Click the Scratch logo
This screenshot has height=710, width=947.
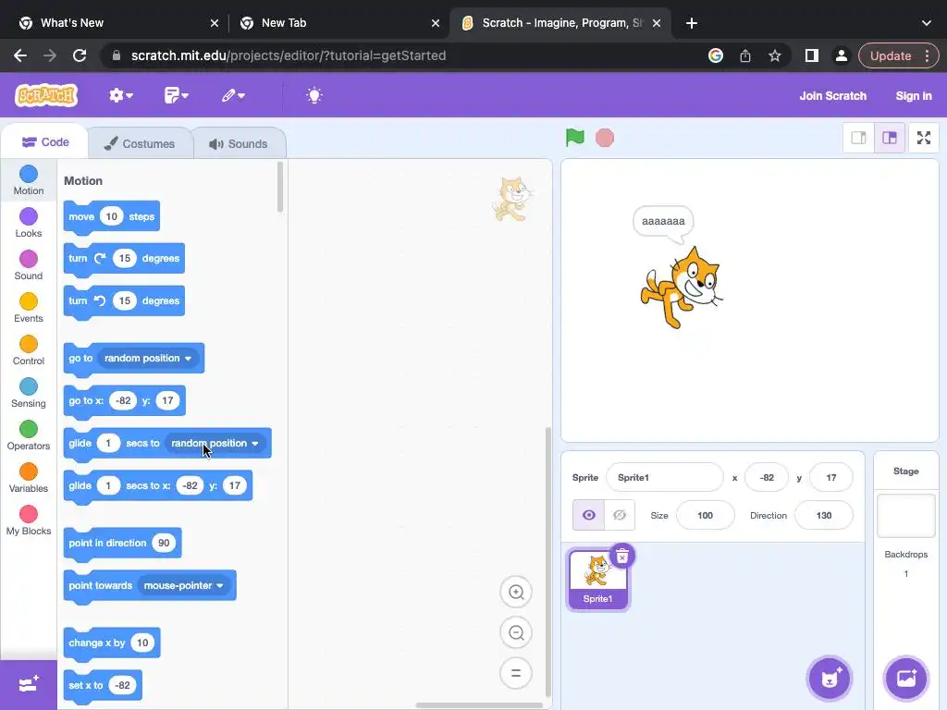click(x=46, y=95)
